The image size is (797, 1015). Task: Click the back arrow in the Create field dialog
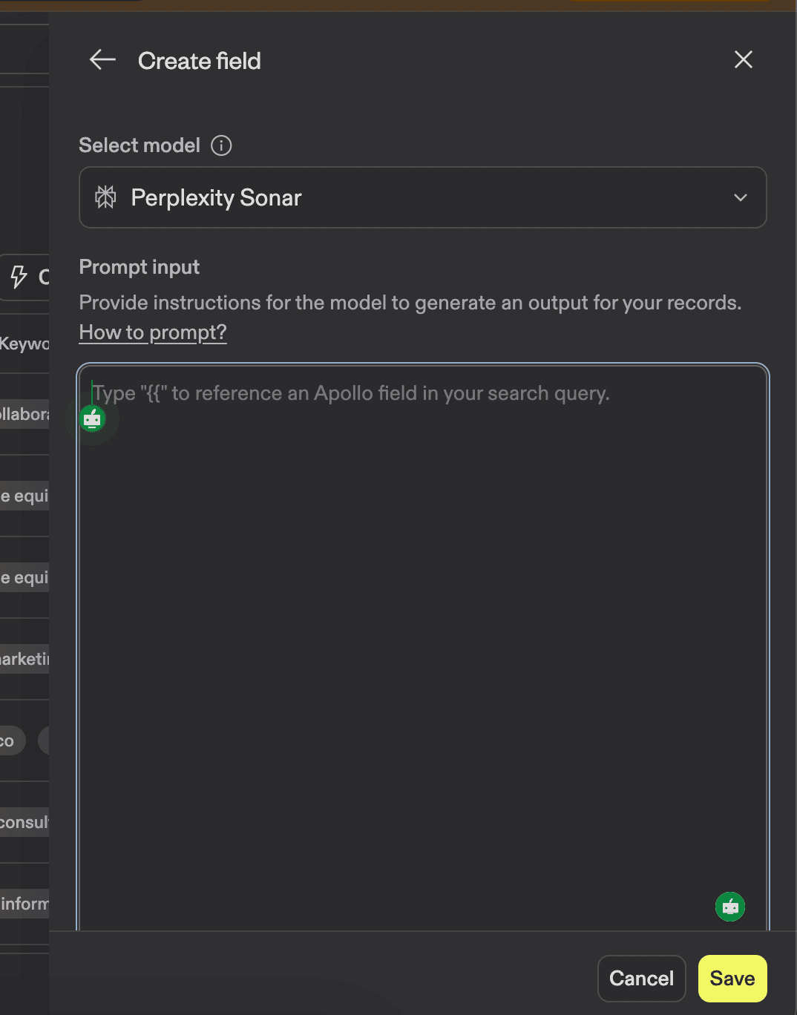[x=102, y=60]
